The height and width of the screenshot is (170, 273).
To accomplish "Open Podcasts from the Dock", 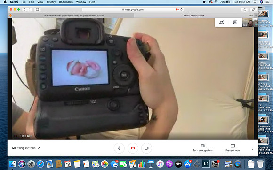I will 169,164.
